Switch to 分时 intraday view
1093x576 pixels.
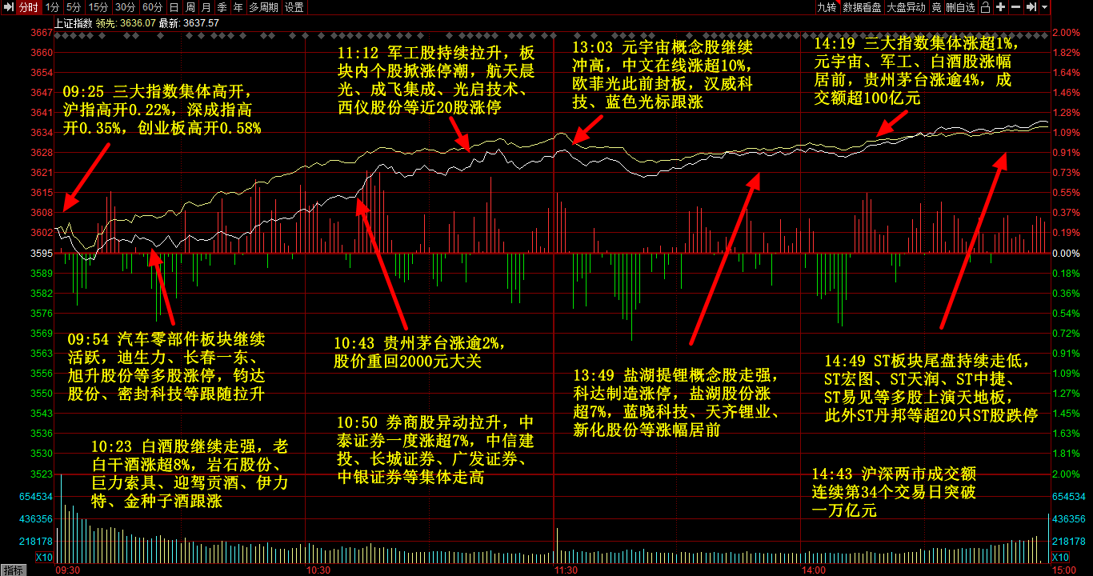pos(28,7)
